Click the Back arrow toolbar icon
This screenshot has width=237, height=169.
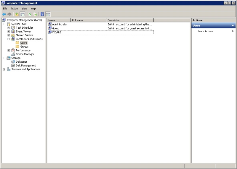[4, 14]
